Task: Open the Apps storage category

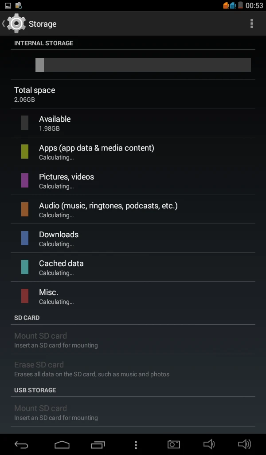Action: click(x=133, y=152)
